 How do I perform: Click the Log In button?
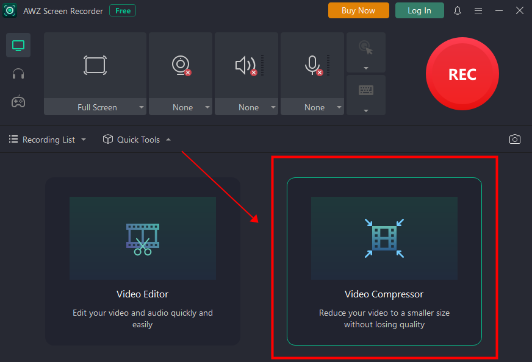(419, 10)
